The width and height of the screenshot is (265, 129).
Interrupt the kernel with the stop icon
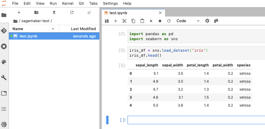(x=160, y=21)
